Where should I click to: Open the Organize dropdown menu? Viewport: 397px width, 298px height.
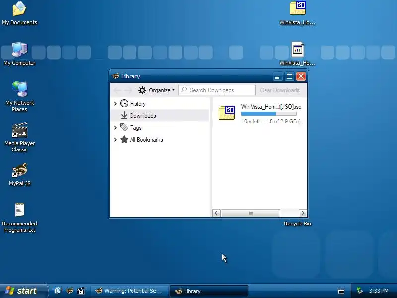point(157,90)
